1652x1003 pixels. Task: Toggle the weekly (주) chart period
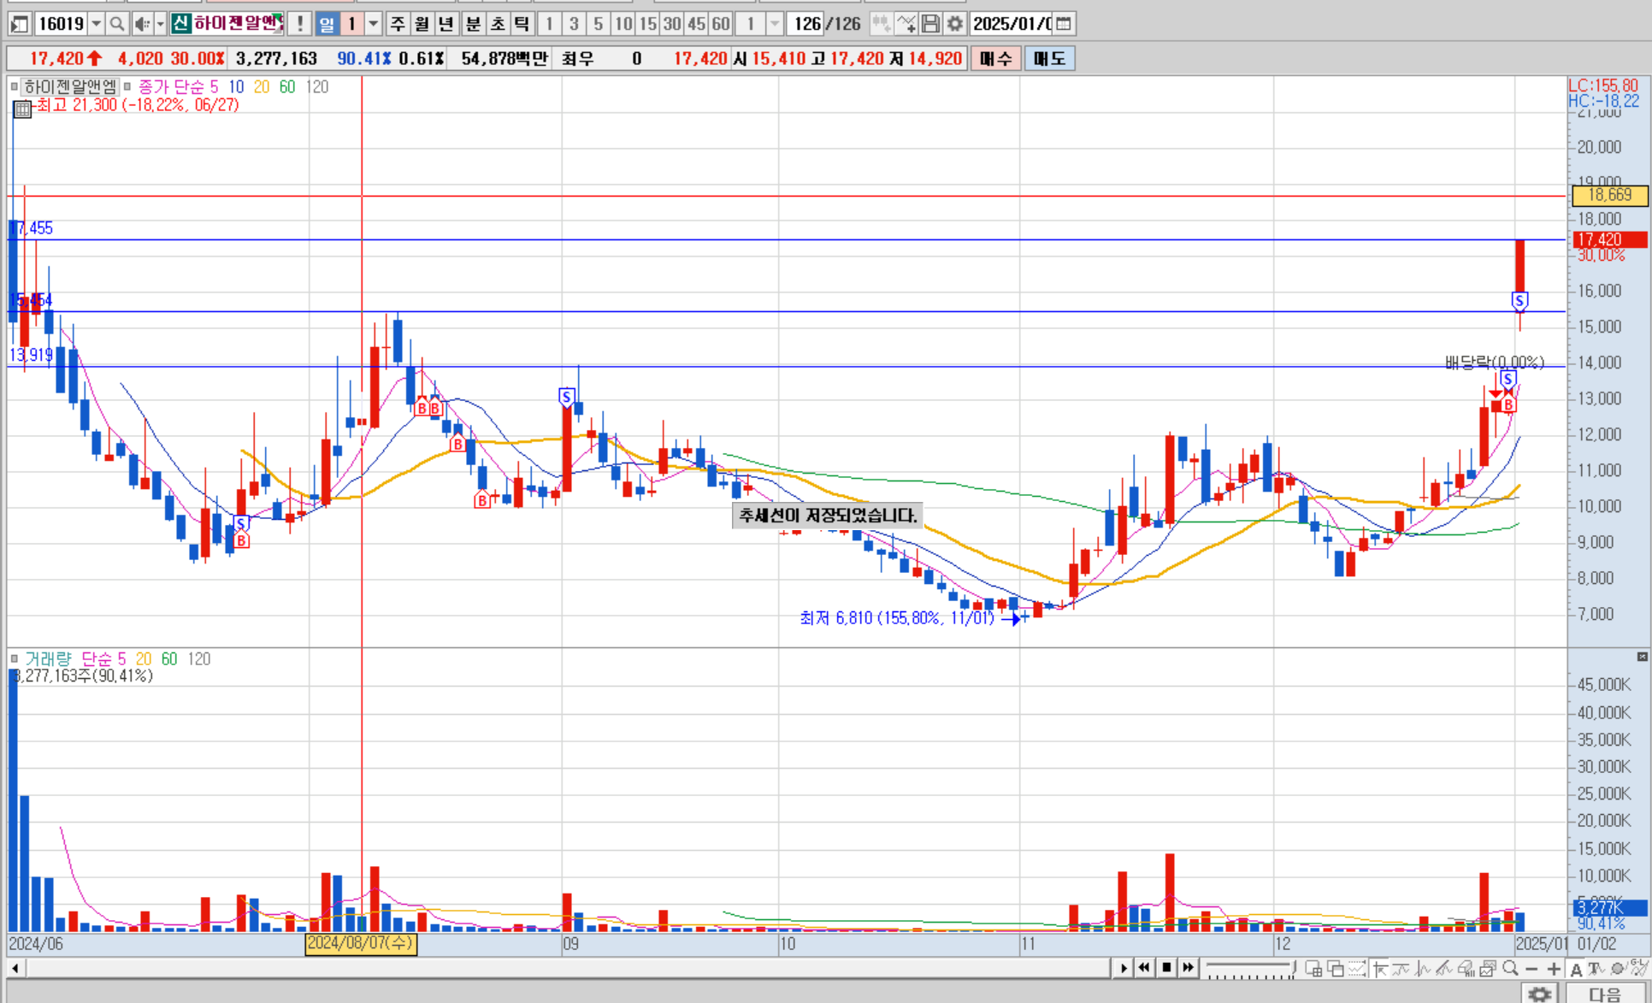click(398, 24)
